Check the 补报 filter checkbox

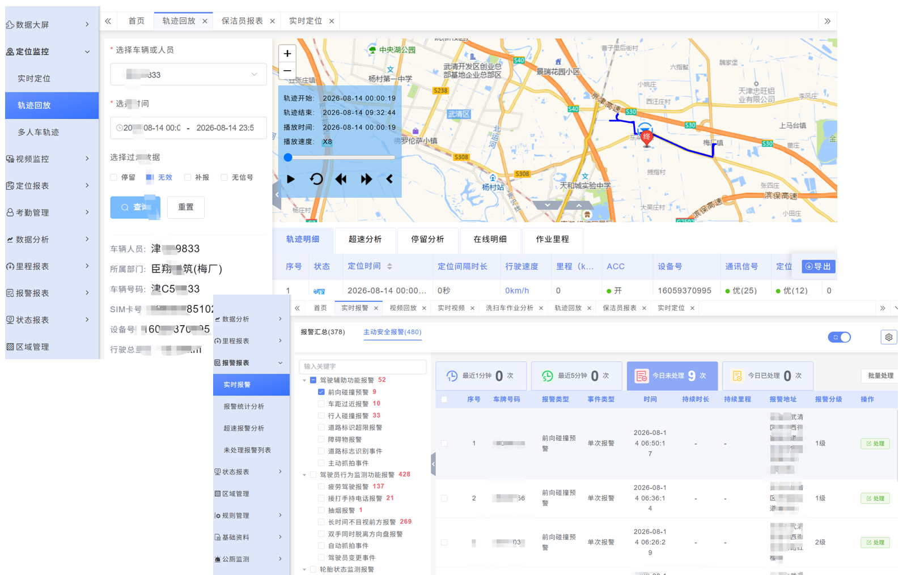tap(188, 177)
